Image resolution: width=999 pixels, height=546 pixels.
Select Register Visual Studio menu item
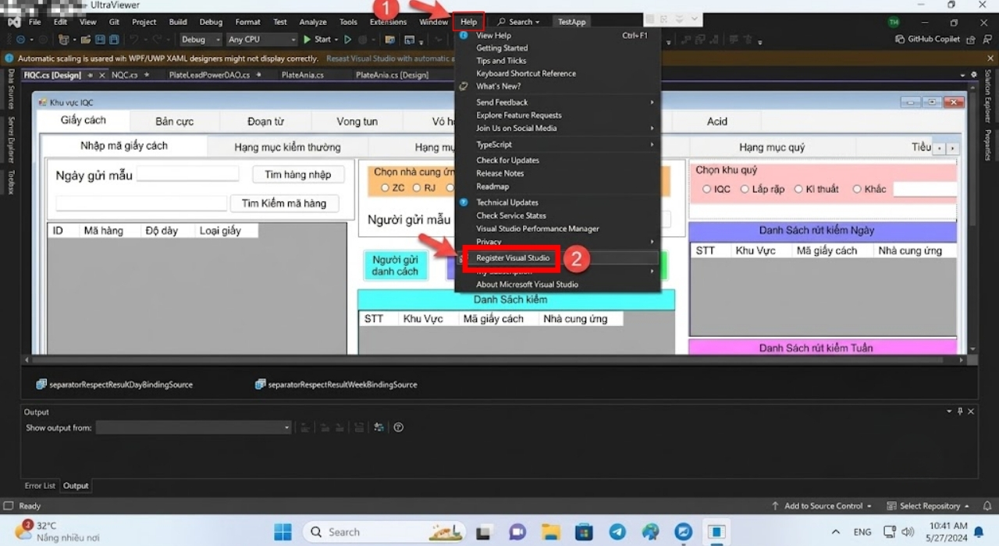point(513,258)
